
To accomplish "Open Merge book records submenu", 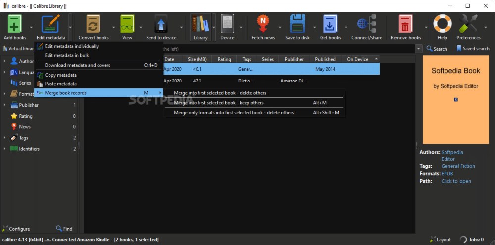I will click(98, 93).
